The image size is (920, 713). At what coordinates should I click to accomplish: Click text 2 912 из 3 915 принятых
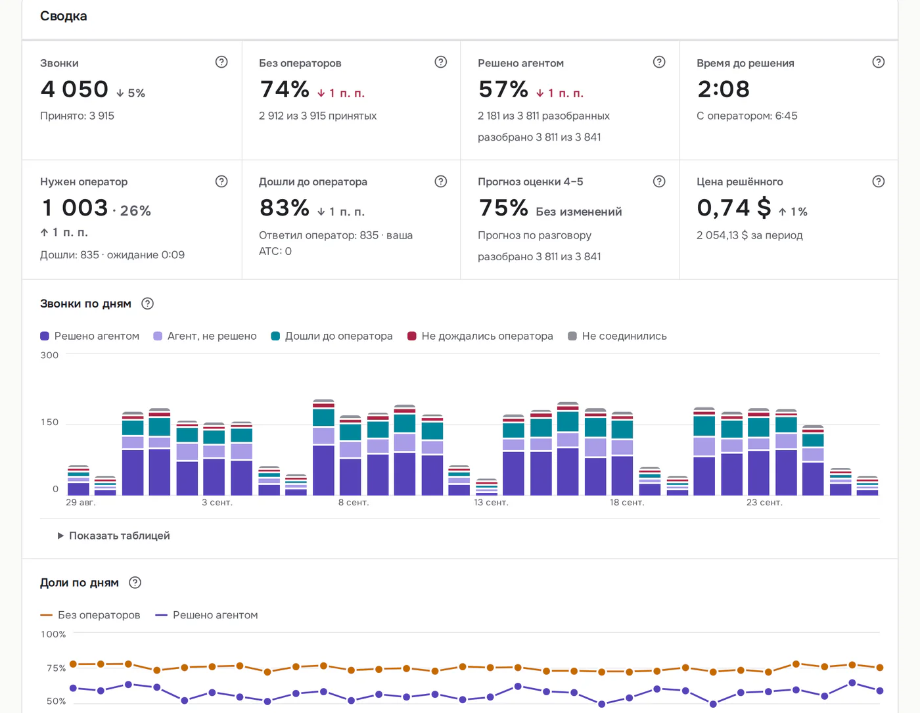coord(318,116)
